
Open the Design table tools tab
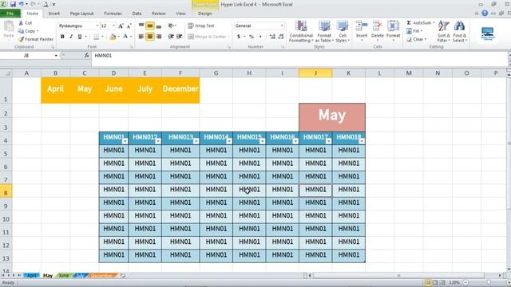205,14
